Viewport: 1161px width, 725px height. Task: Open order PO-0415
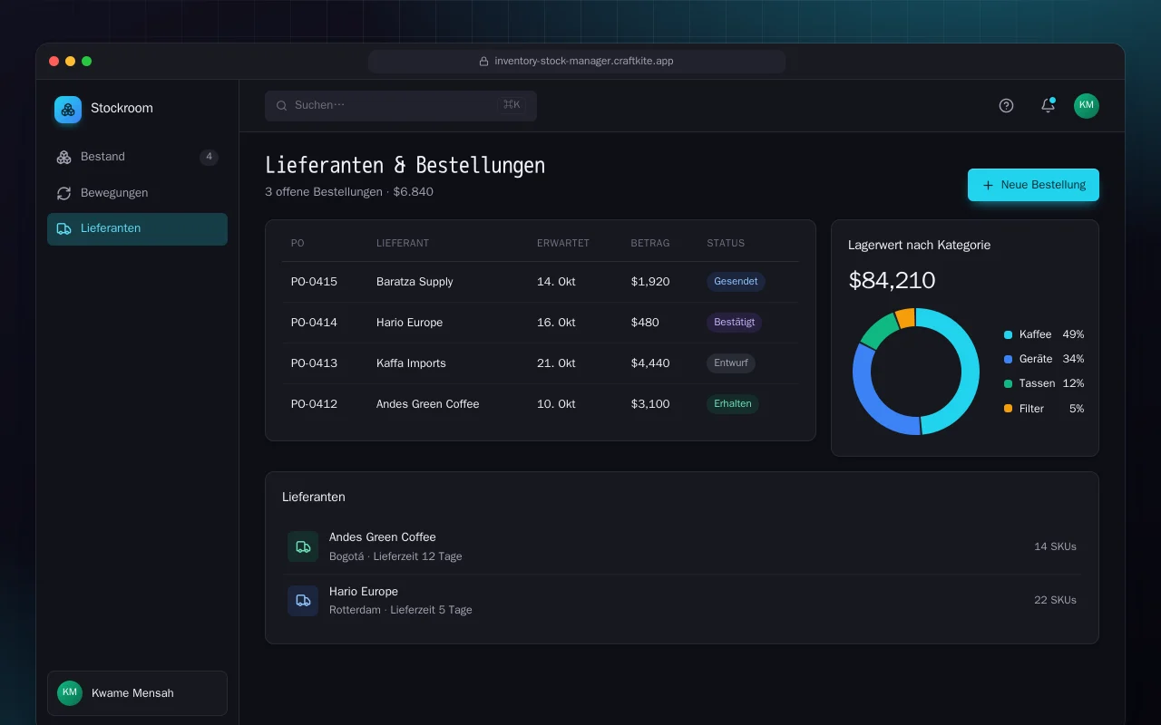(x=314, y=282)
